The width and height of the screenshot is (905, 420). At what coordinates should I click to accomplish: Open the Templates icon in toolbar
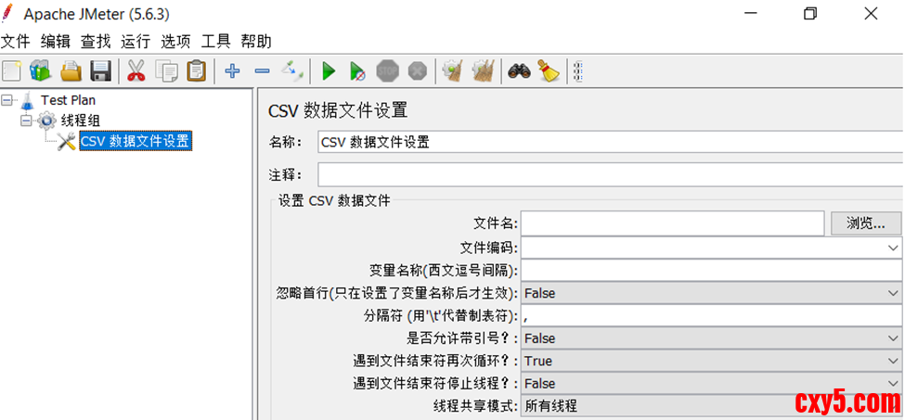pos(41,71)
